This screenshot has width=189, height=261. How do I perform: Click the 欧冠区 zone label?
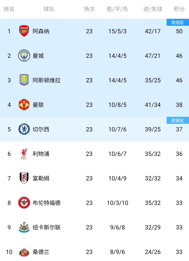tap(178, 23)
